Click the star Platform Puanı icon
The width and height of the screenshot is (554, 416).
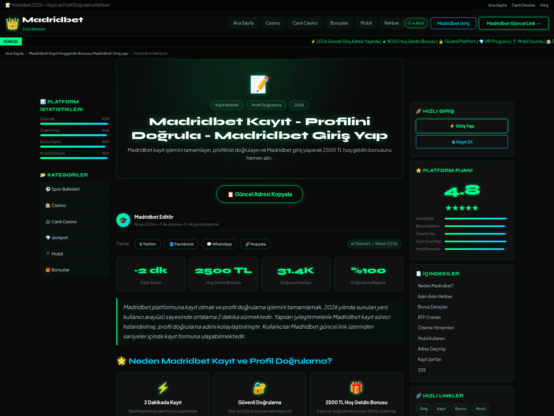(x=419, y=170)
